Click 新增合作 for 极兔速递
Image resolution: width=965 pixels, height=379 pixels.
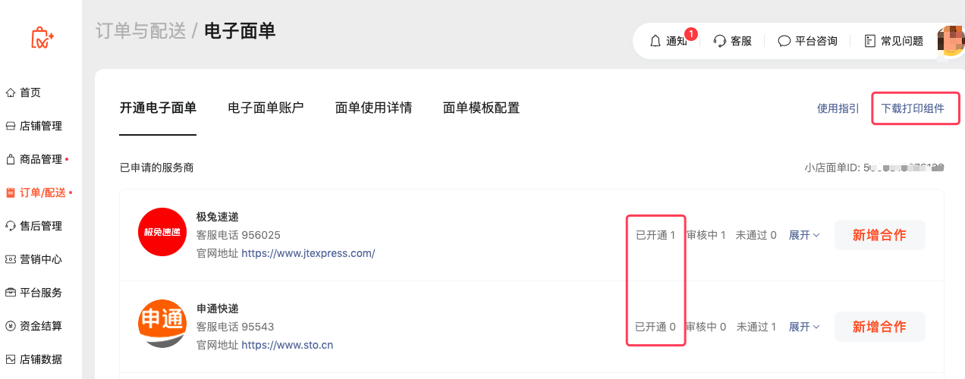tap(879, 235)
